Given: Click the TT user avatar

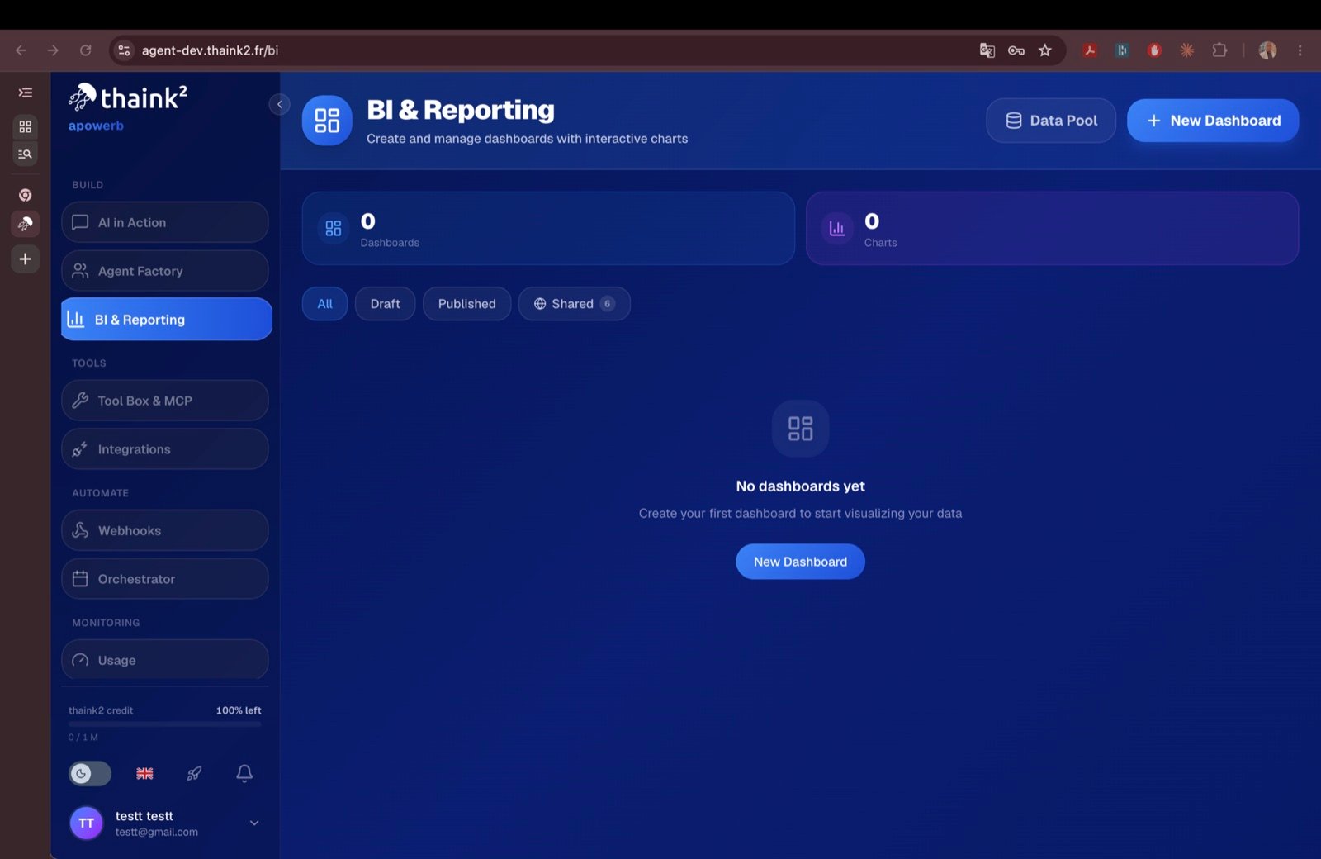Looking at the screenshot, I should pyautogui.click(x=87, y=823).
